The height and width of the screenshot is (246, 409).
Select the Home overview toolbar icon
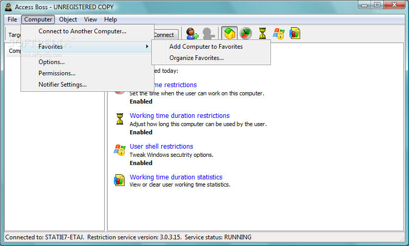pos(229,33)
